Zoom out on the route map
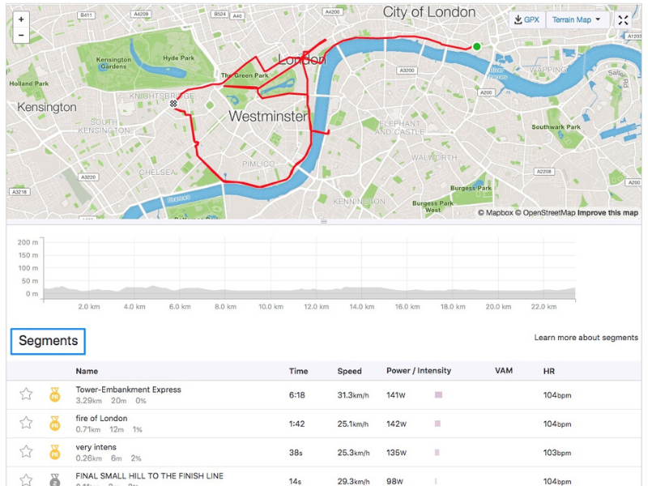648x486 pixels. click(x=20, y=35)
